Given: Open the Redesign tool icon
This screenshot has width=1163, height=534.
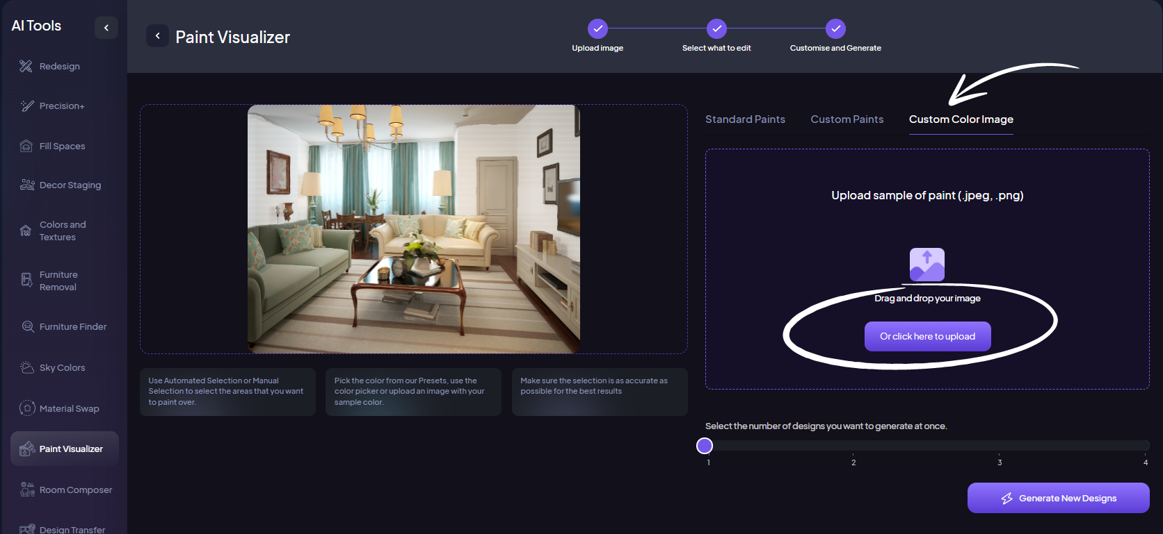Looking at the screenshot, I should pos(26,66).
